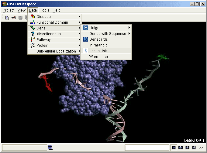Expand the Subcellular Localization submenu arrow

point(79,51)
